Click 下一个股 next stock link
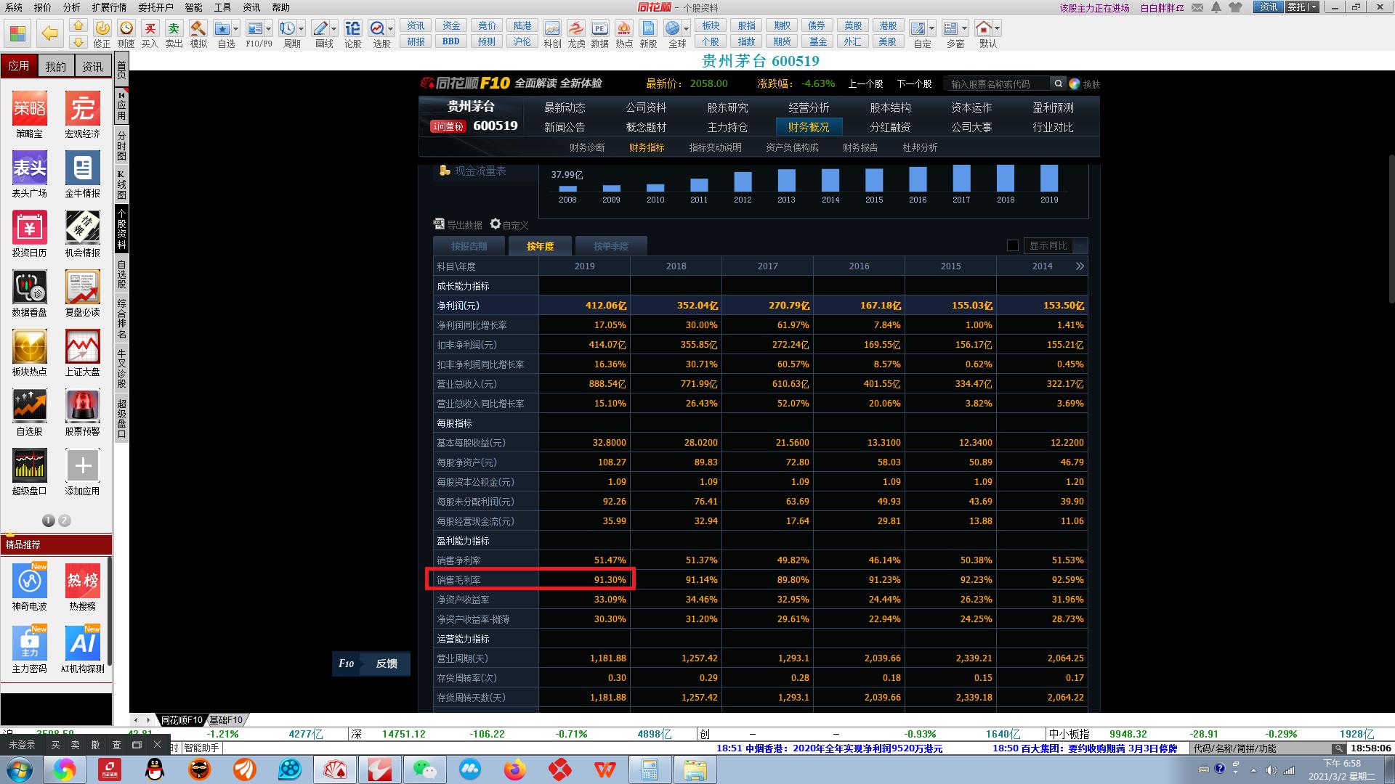The width and height of the screenshot is (1395, 784). [x=913, y=83]
